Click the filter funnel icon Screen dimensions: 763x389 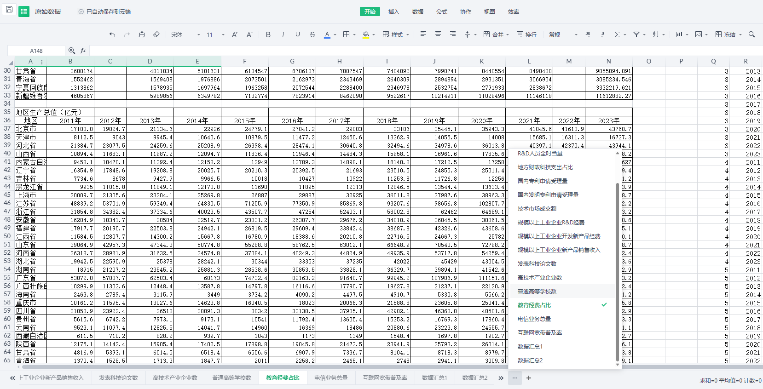click(636, 34)
